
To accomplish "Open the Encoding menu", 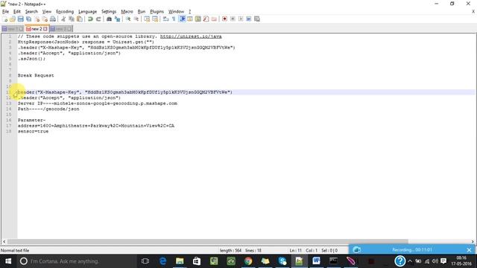I will coord(65,12).
